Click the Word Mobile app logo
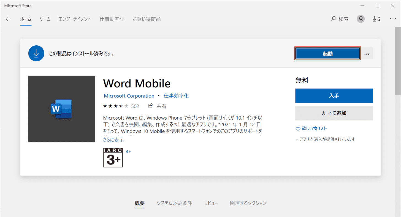This screenshot has height=217, width=401. 62,109
